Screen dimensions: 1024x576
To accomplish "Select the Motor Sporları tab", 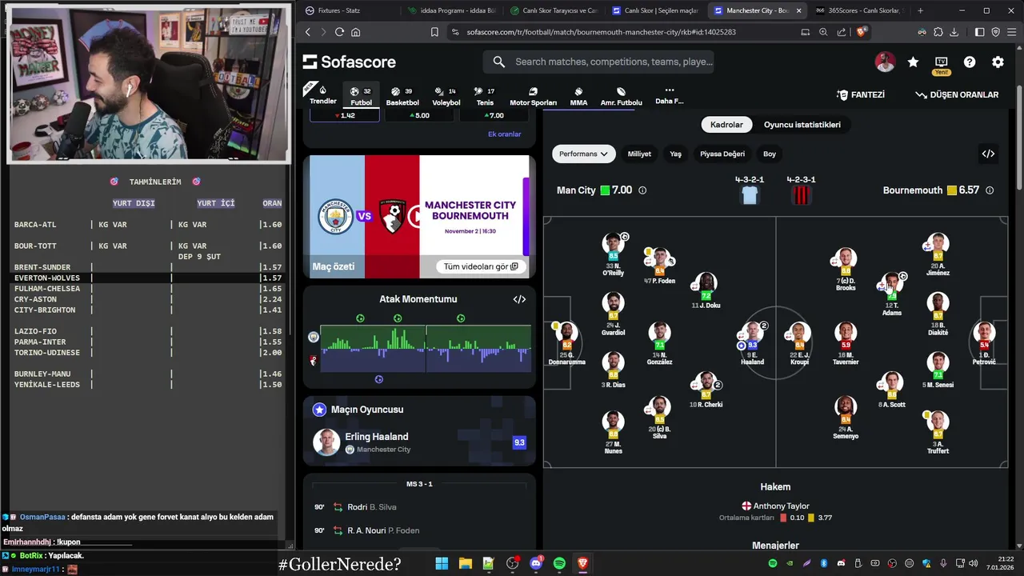I will [533, 96].
